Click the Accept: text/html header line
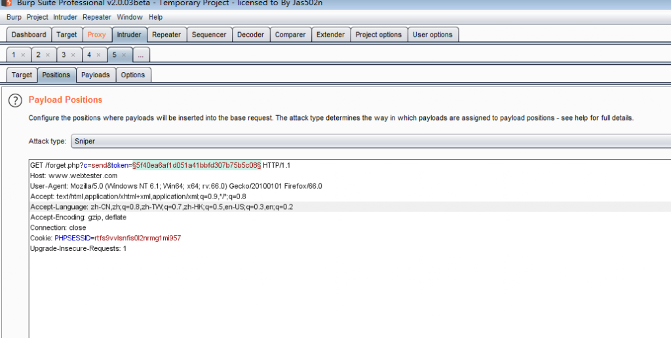The image size is (671, 338). [x=138, y=197]
